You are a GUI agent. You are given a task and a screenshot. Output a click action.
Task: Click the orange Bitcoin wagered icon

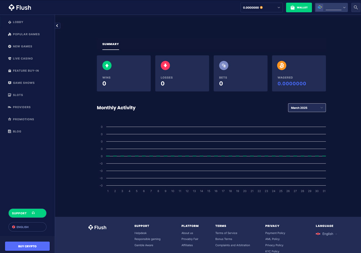click(x=282, y=65)
